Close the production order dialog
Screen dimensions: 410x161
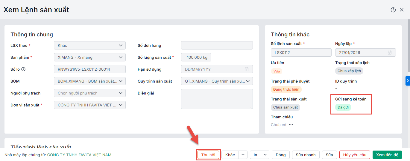pyautogui.click(x=402, y=10)
